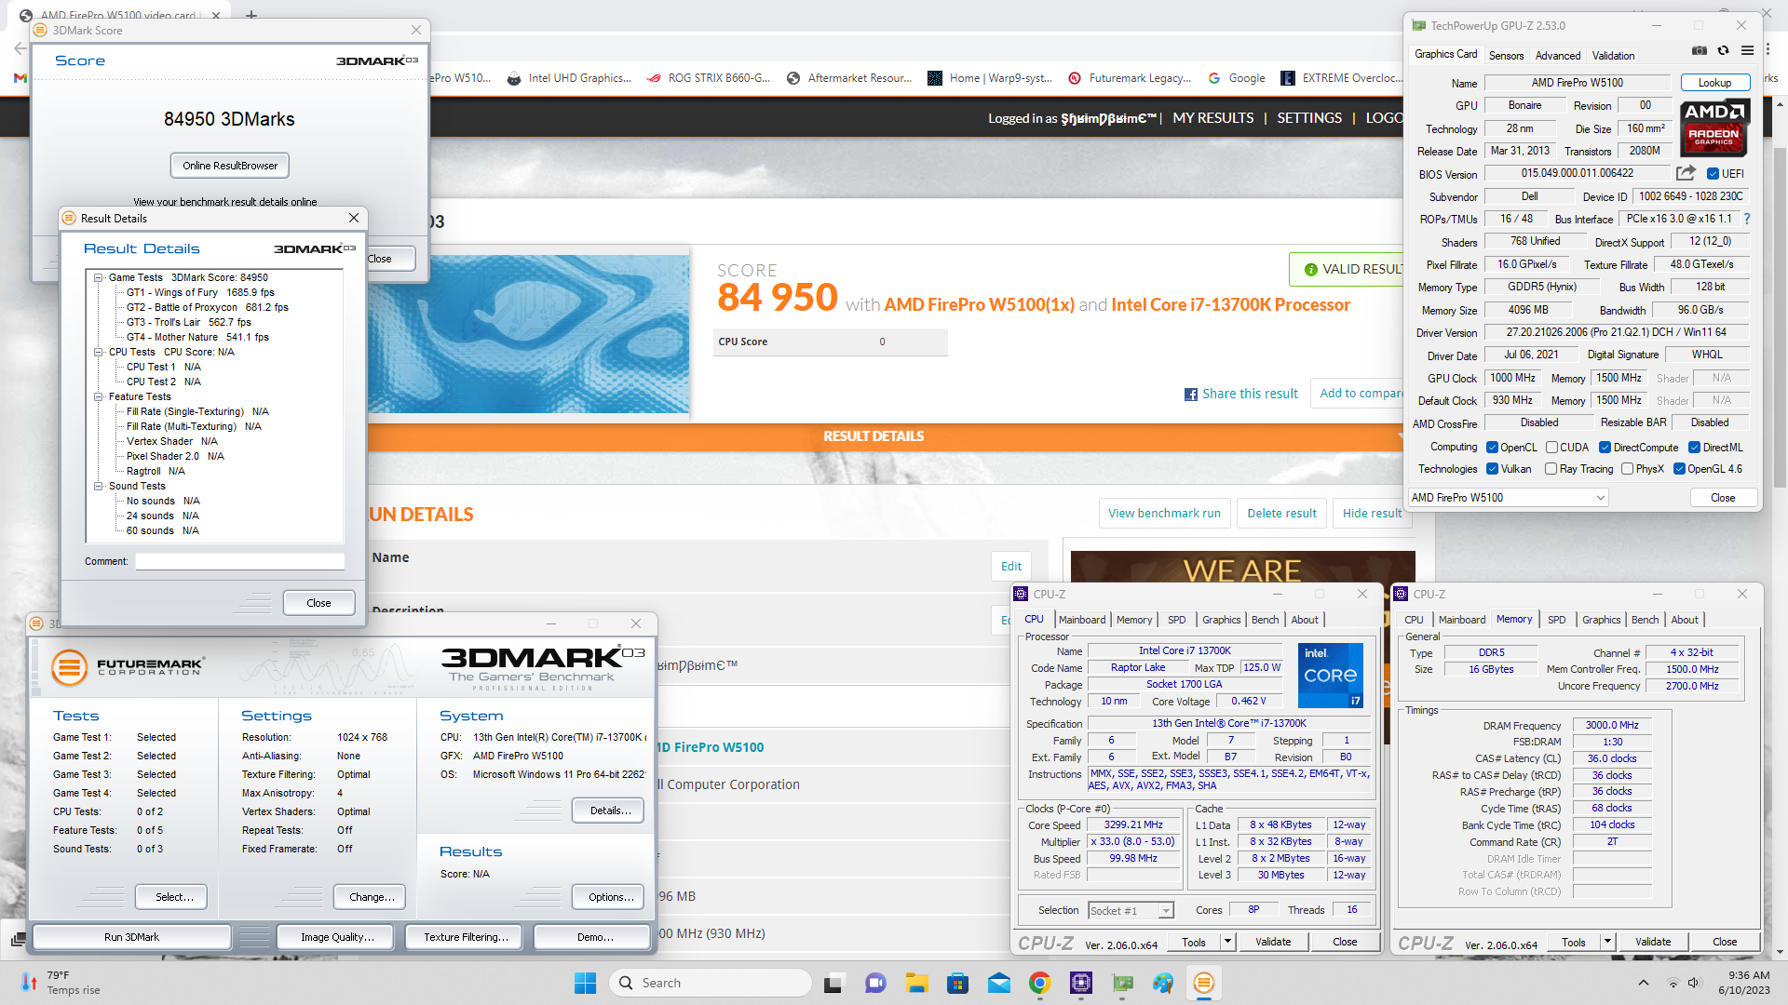Open the Mainboard tab in the CPU tab window
1788x1005 pixels.
[x=1082, y=620]
